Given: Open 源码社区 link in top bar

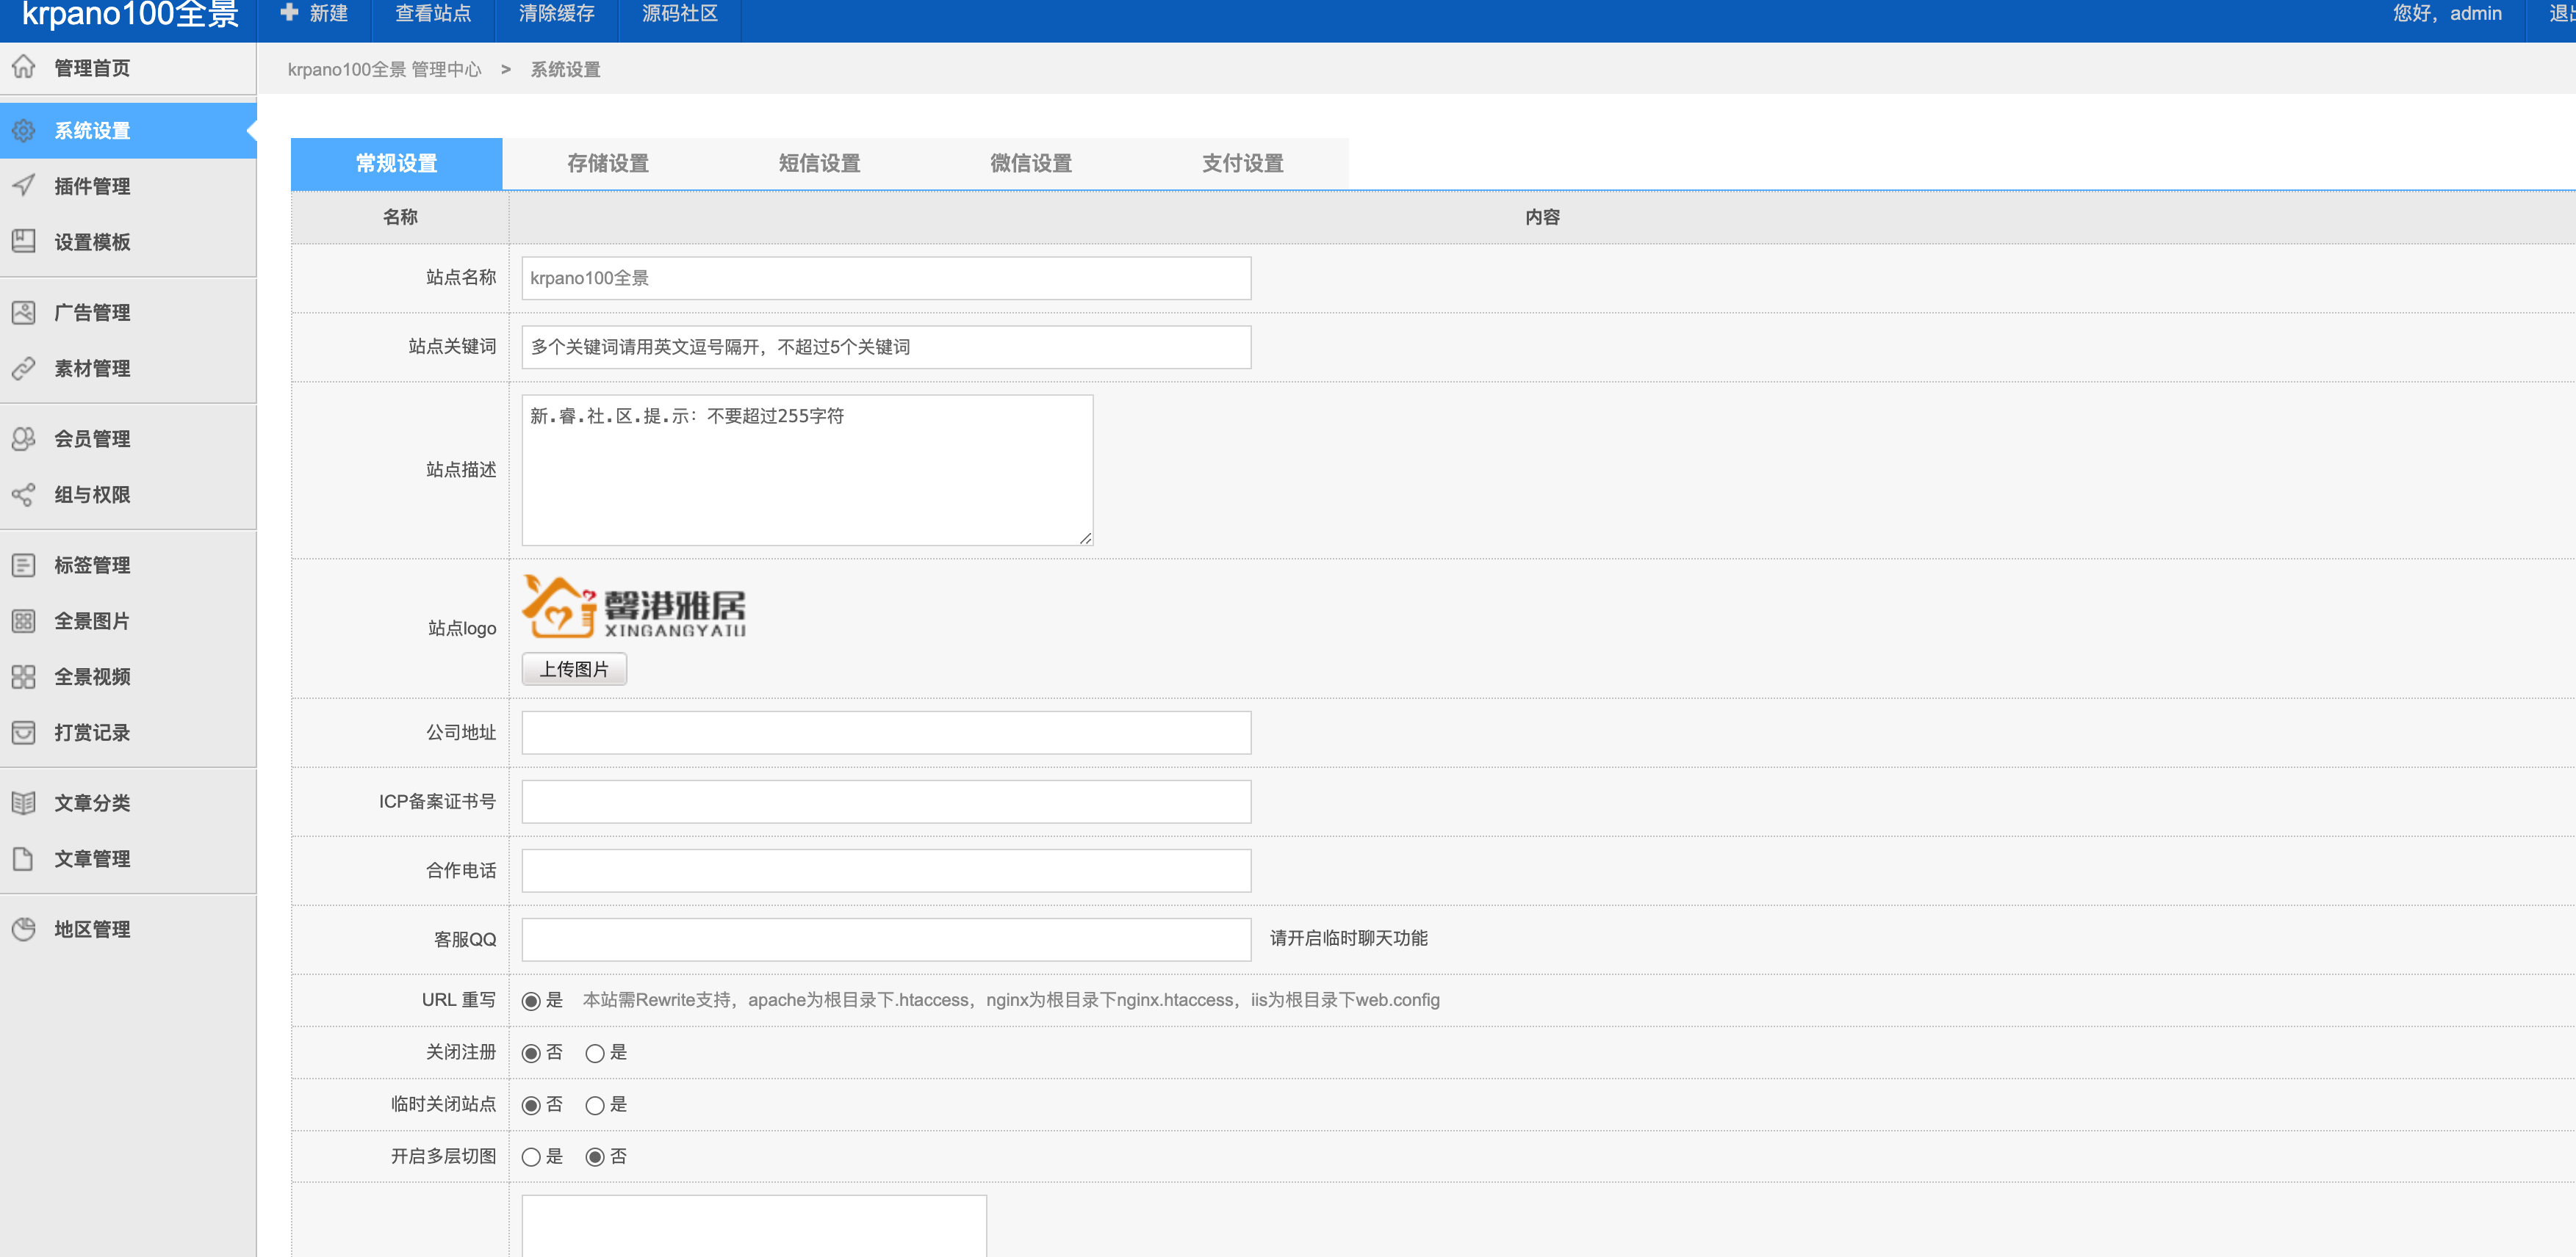Looking at the screenshot, I should [680, 14].
